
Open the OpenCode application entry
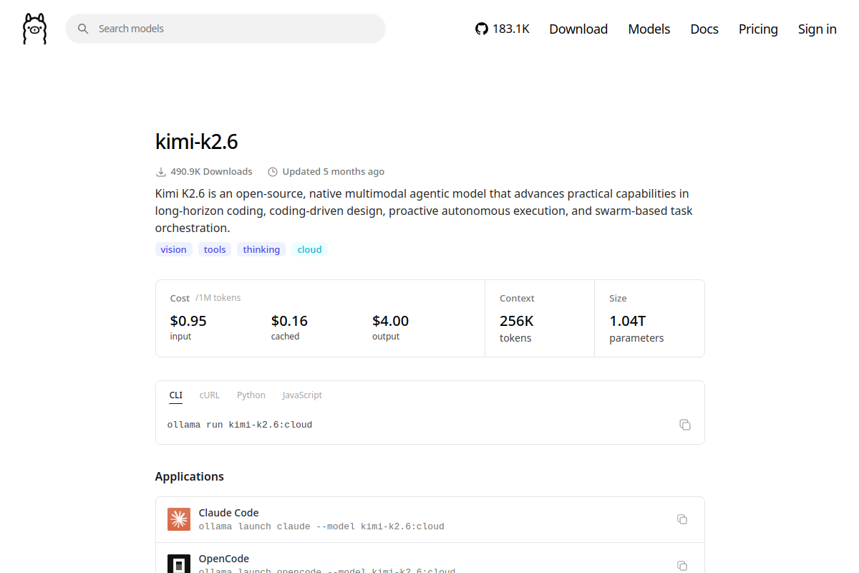[429, 558]
